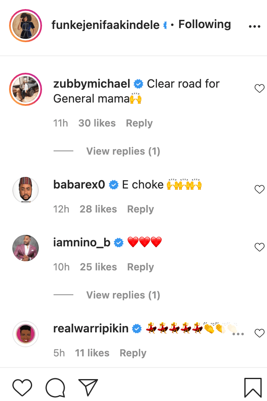Reply to babarex0's comment

[x=141, y=209]
